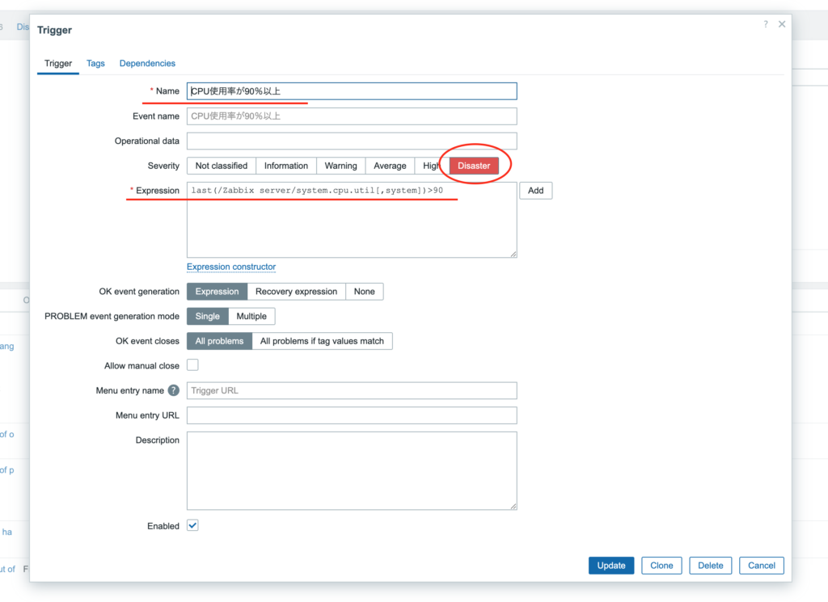Click the help question mark icon in dialog header
The height and width of the screenshot is (602, 828).
point(766,24)
